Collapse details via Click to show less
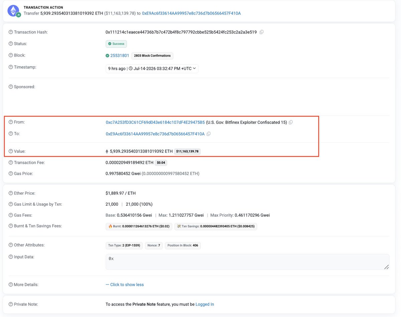401x317 pixels. (x=125, y=285)
